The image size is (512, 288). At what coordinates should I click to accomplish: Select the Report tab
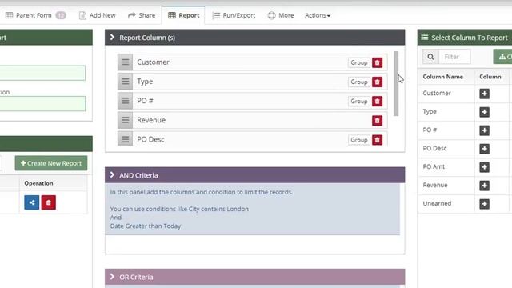pyautogui.click(x=183, y=15)
